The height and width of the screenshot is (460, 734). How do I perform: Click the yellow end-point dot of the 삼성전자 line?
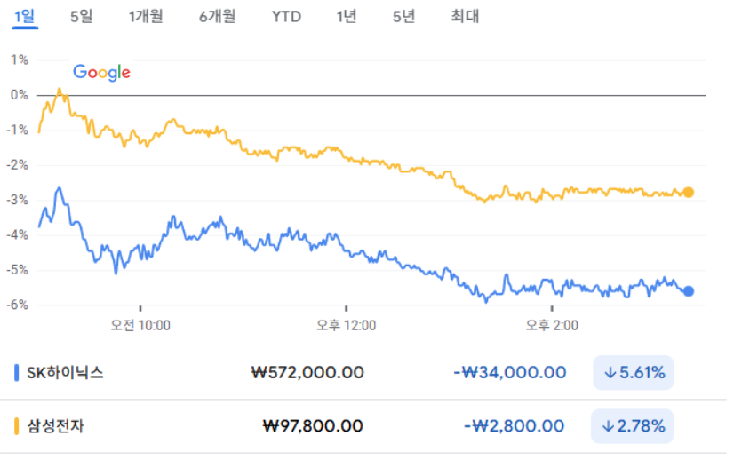[x=689, y=192]
